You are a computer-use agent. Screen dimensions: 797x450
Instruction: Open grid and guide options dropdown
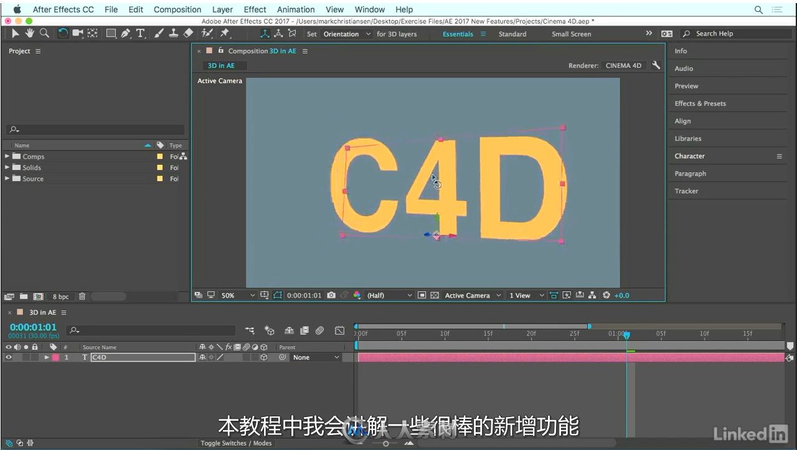[265, 295]
